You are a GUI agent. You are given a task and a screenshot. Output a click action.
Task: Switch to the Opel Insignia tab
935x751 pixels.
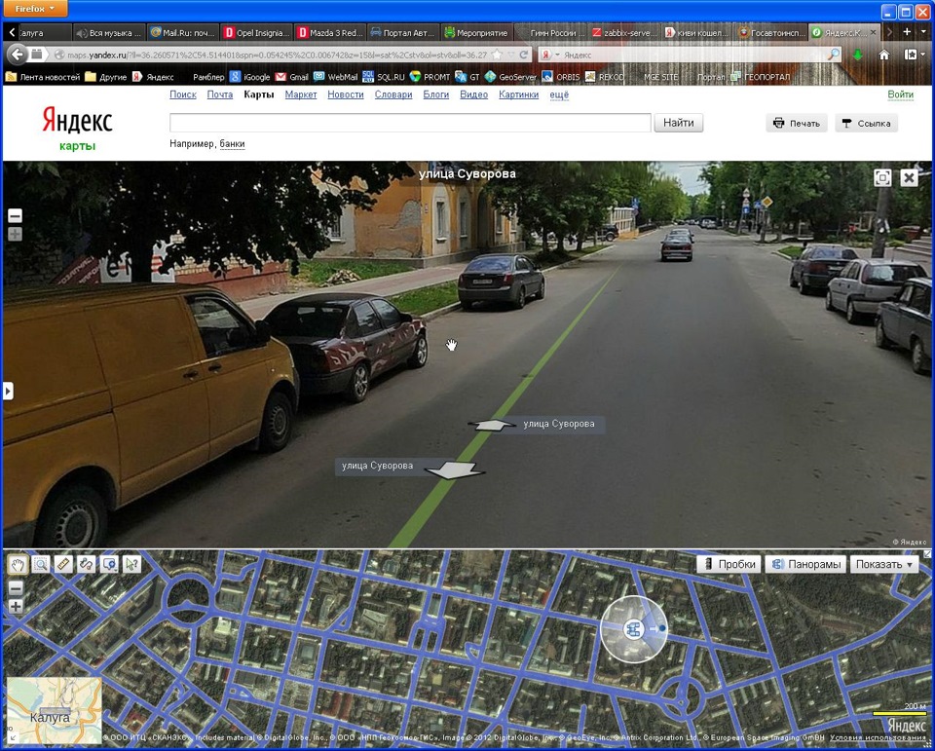(x=256, y=33)
